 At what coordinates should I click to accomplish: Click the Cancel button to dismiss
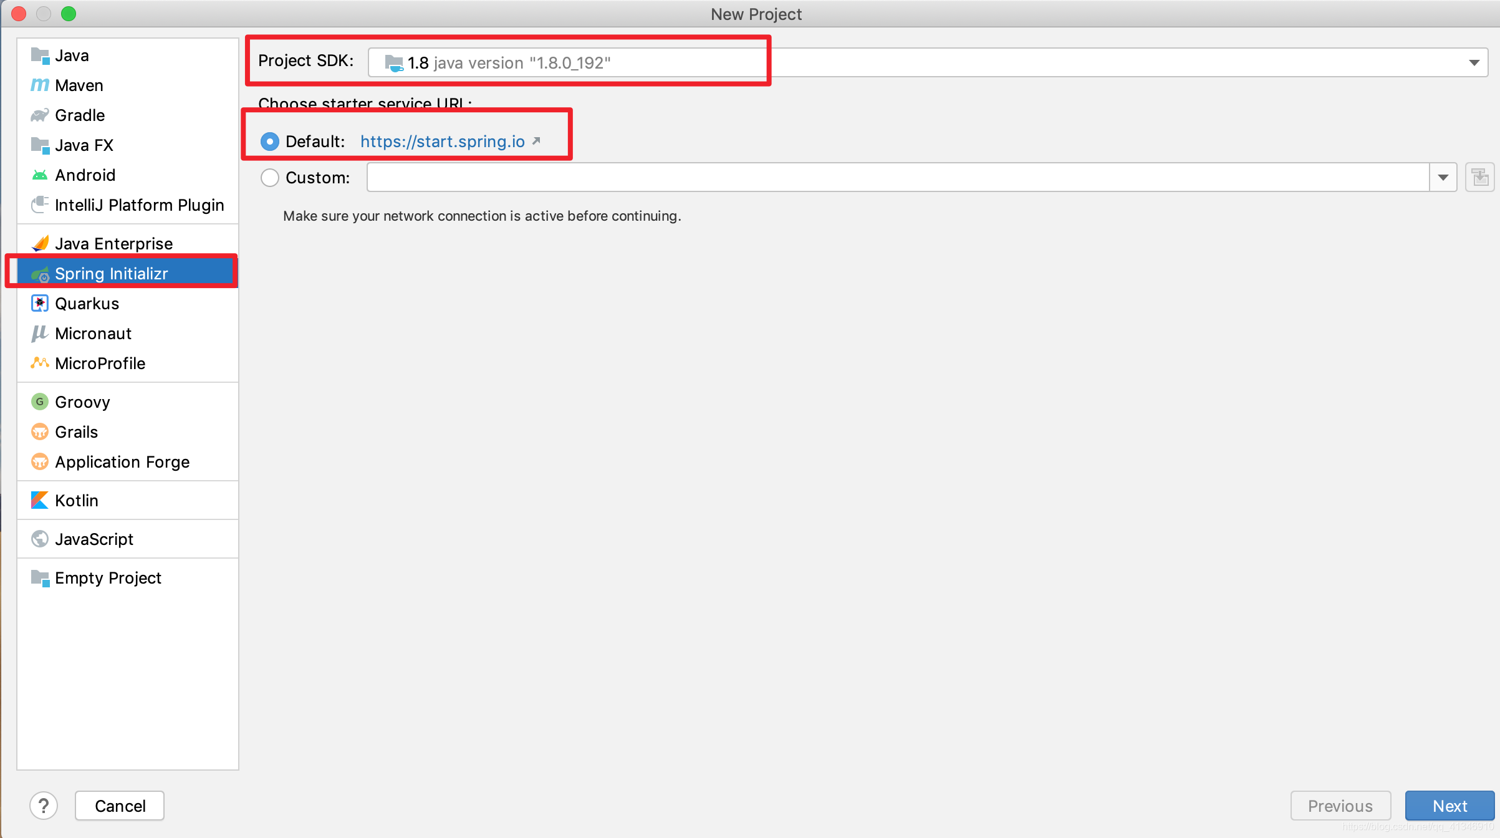tap(120, 806)
